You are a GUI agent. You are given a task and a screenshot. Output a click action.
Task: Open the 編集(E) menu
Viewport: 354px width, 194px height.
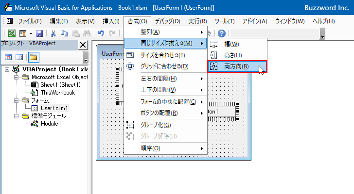pos(59,21)
